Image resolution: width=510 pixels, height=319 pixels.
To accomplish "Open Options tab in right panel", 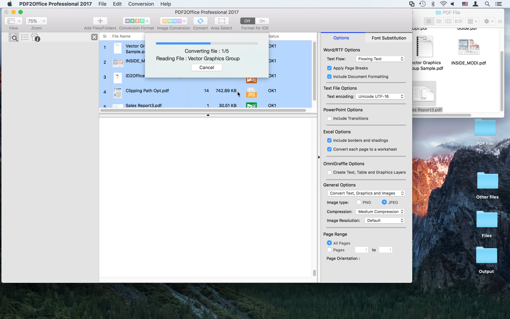I will pos(341,37).
